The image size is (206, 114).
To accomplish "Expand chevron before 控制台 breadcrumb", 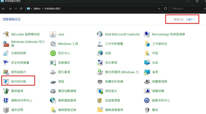I will [31, 9].
